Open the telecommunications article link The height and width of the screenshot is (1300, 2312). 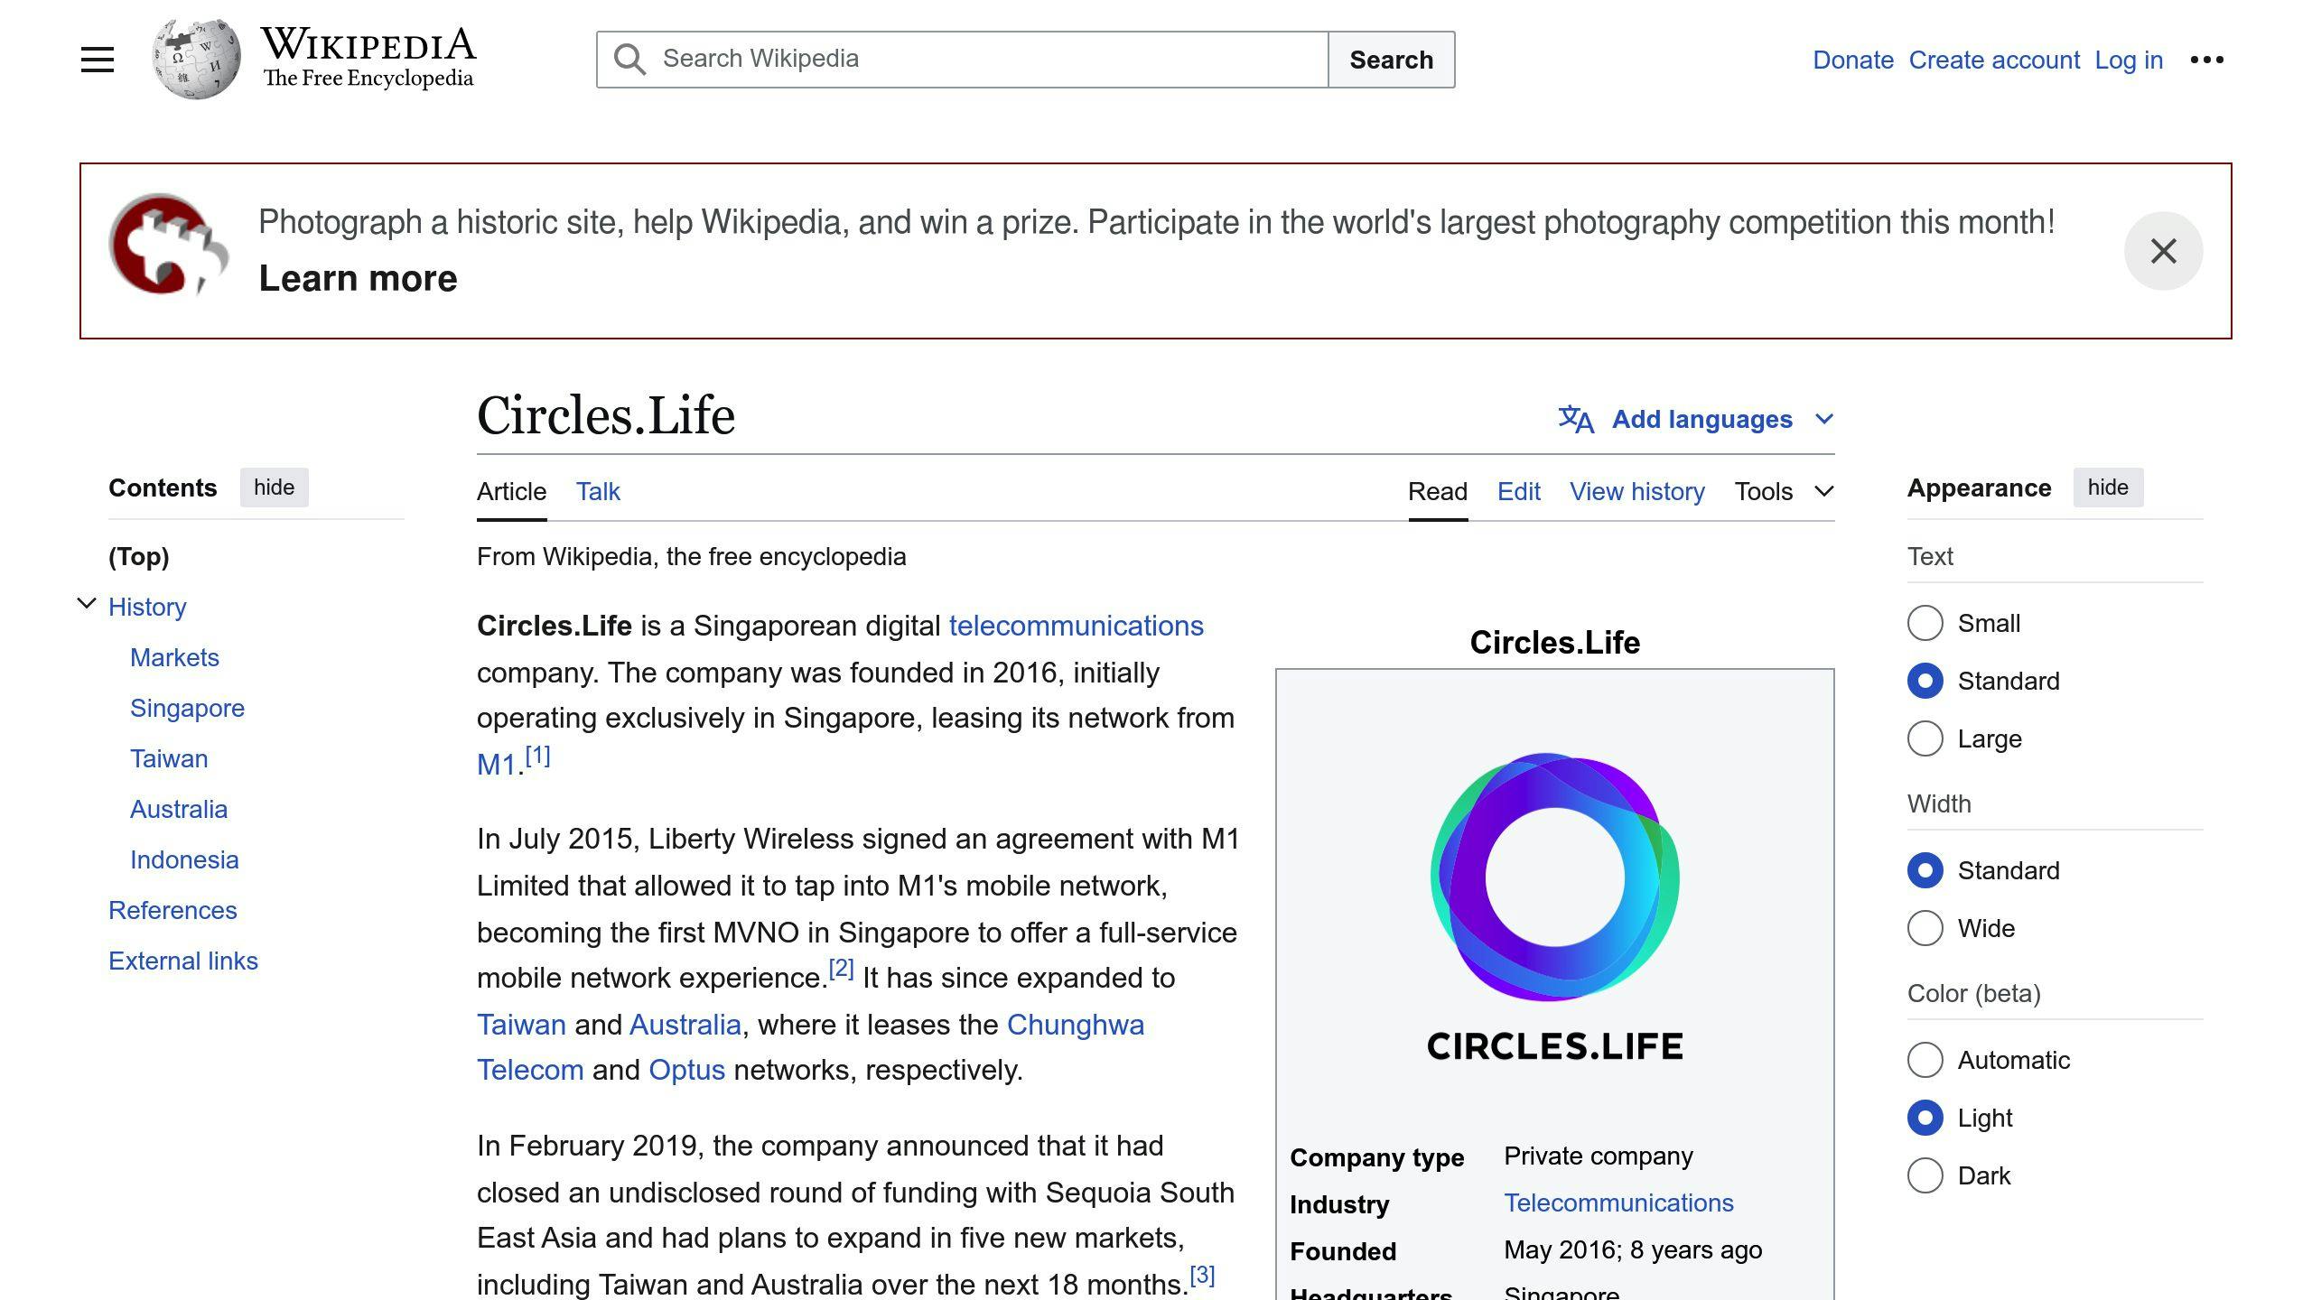[1076, 626]
